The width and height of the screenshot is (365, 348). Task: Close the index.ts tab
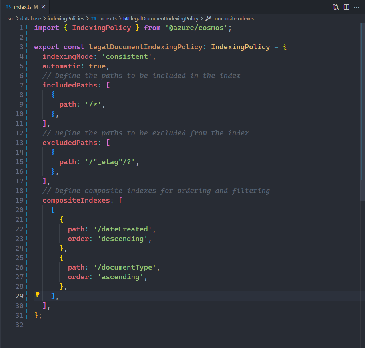click(x=43, y=7)
